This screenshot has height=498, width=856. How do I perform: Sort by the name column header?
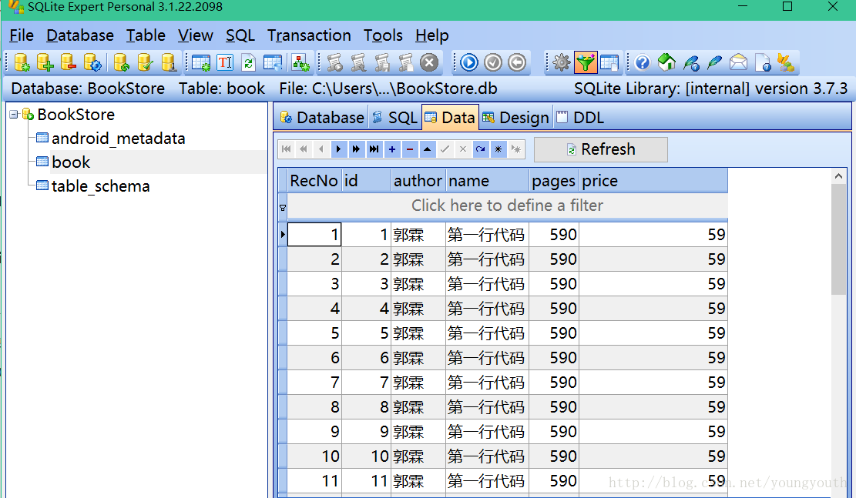[x=488, y=181]
